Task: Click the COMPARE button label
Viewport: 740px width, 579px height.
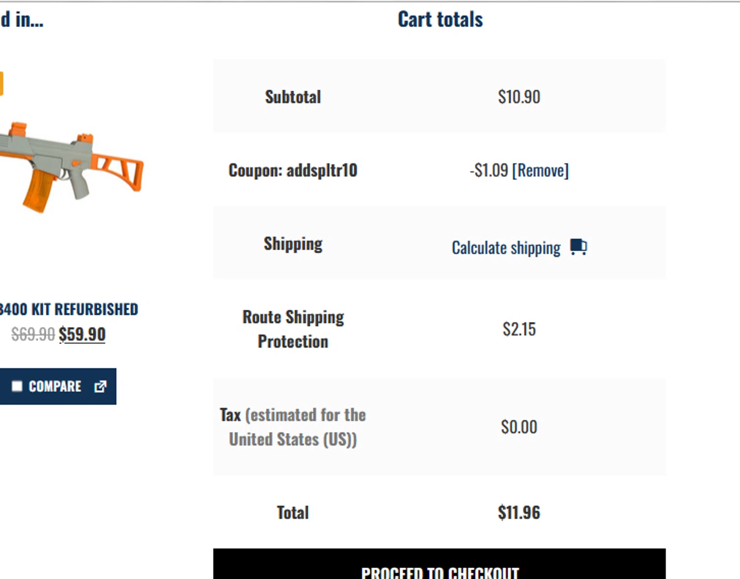Action: coord(55,386)
